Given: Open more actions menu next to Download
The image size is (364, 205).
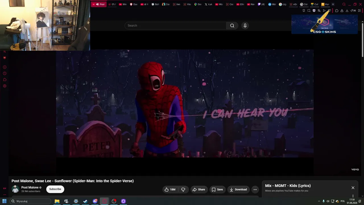Looking at the screenshot, I should coord(255,190).
